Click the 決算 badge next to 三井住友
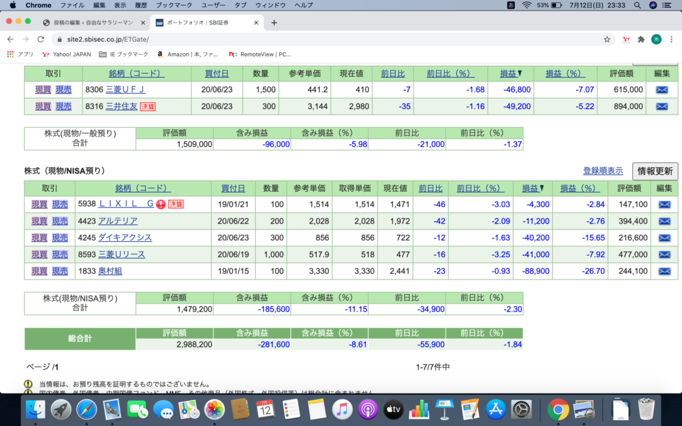This screenshot has width=682, height=426. click(x=147, y=106)
